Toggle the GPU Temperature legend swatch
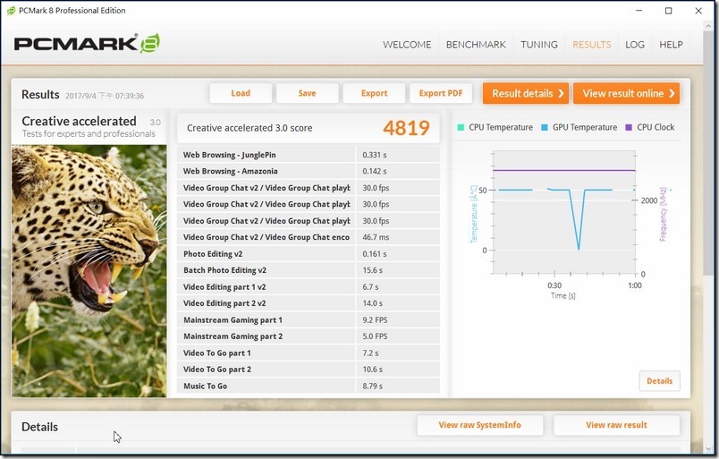 click(x=545, y=127)
